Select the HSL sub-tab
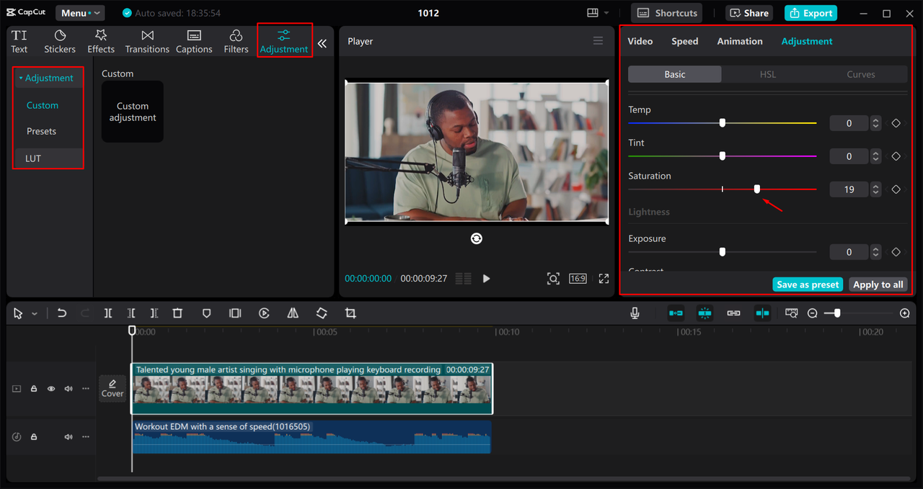This screenshot has height=489, width=923. pyautogui.click(x=767, y=74)
